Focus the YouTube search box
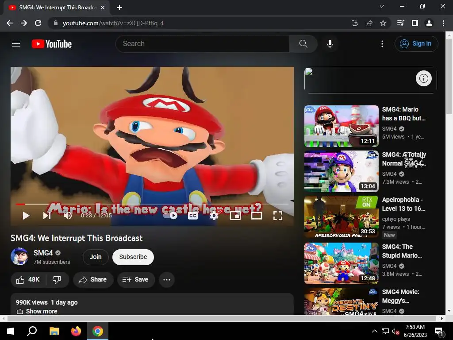 203,44
